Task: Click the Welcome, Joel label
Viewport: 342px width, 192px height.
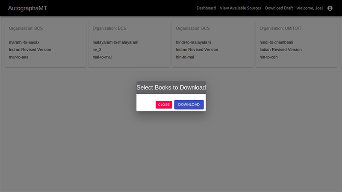Action: tap(309, 8)
